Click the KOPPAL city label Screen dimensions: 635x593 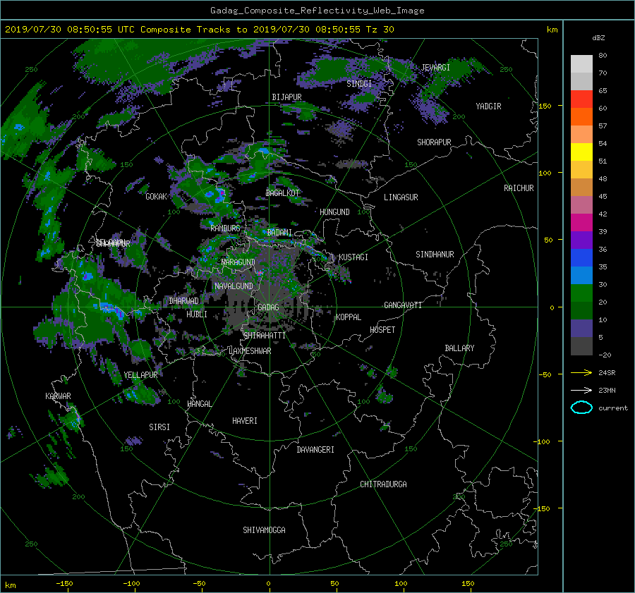(x=349, y=317)
